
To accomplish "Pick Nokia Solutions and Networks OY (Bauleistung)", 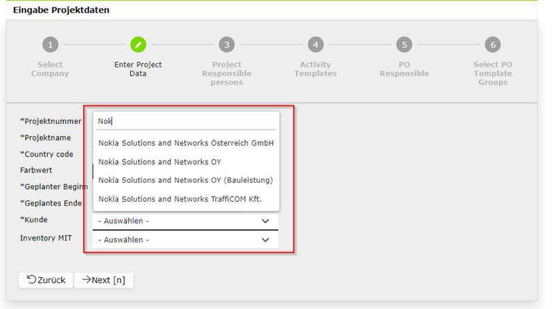I will tap(186, 180).
